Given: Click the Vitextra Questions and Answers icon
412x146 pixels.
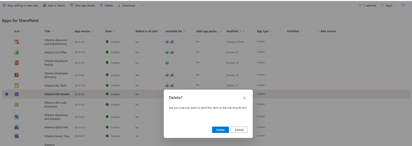Looking at the screenshot, I should click(17, 117).
